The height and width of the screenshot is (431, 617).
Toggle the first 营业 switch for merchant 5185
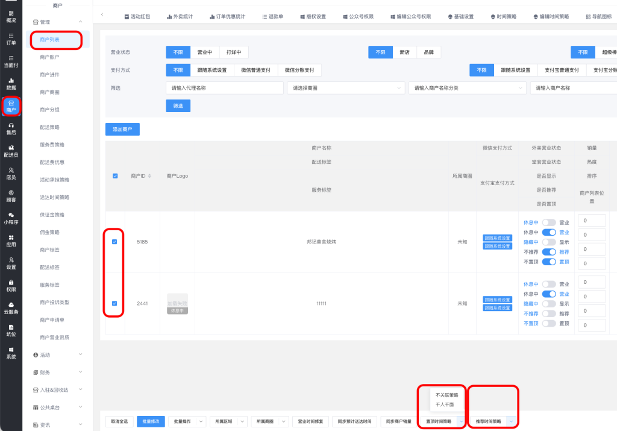(548, 222)
